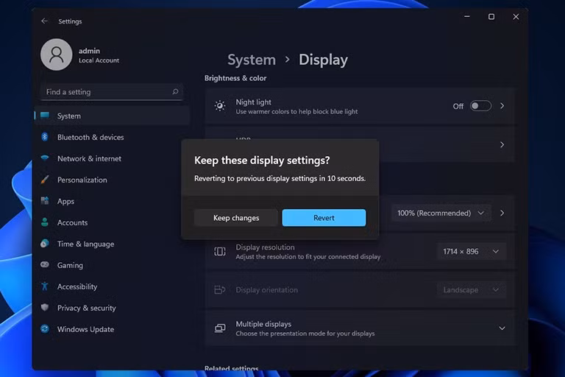This screenshot has width=565, height=377.
Task: Click the search magnifier icon
Action: click(x=175, y=91)
